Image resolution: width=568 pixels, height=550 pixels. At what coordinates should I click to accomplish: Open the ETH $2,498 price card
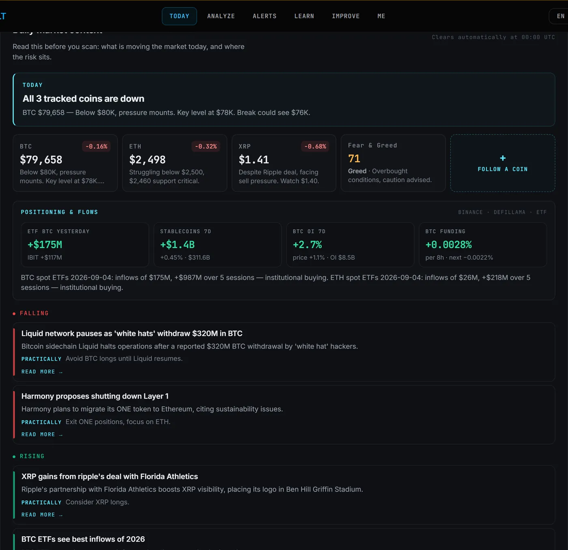pyautogui.click(x=174, y=163)
